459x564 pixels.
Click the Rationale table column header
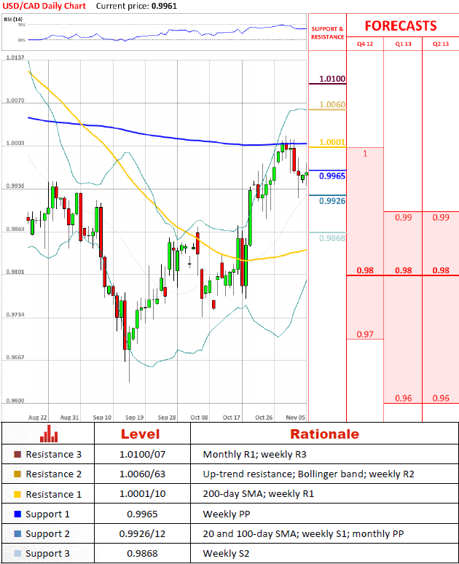click(x=324, y=434)
